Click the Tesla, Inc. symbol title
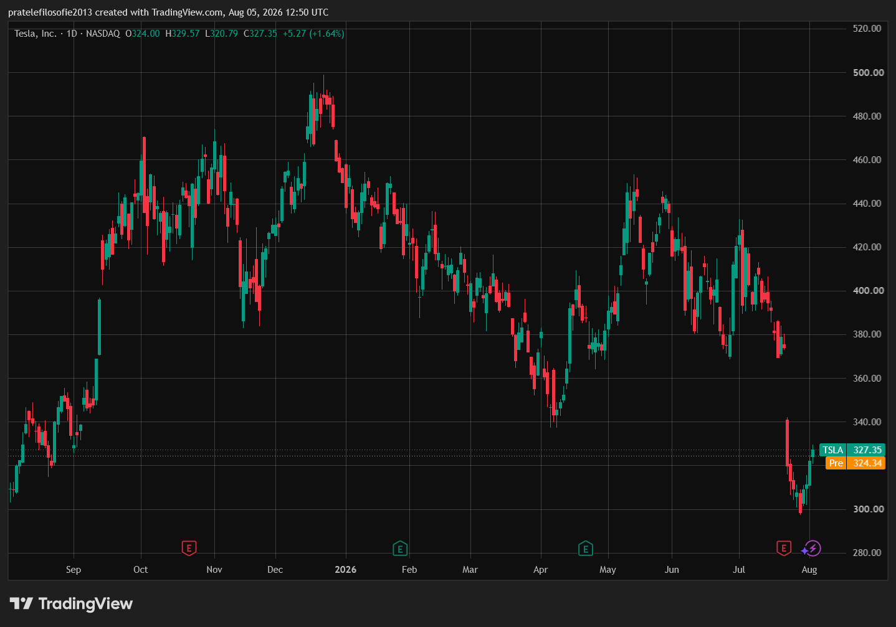Viewport: 896px width, 627px height. pyautogui.click(x=36, y=34)
